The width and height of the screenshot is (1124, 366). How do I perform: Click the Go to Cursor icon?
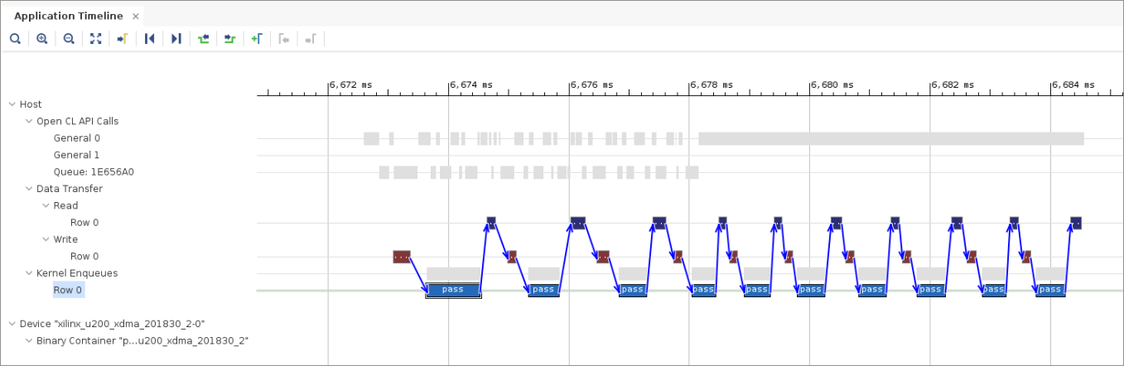(122, 39)
